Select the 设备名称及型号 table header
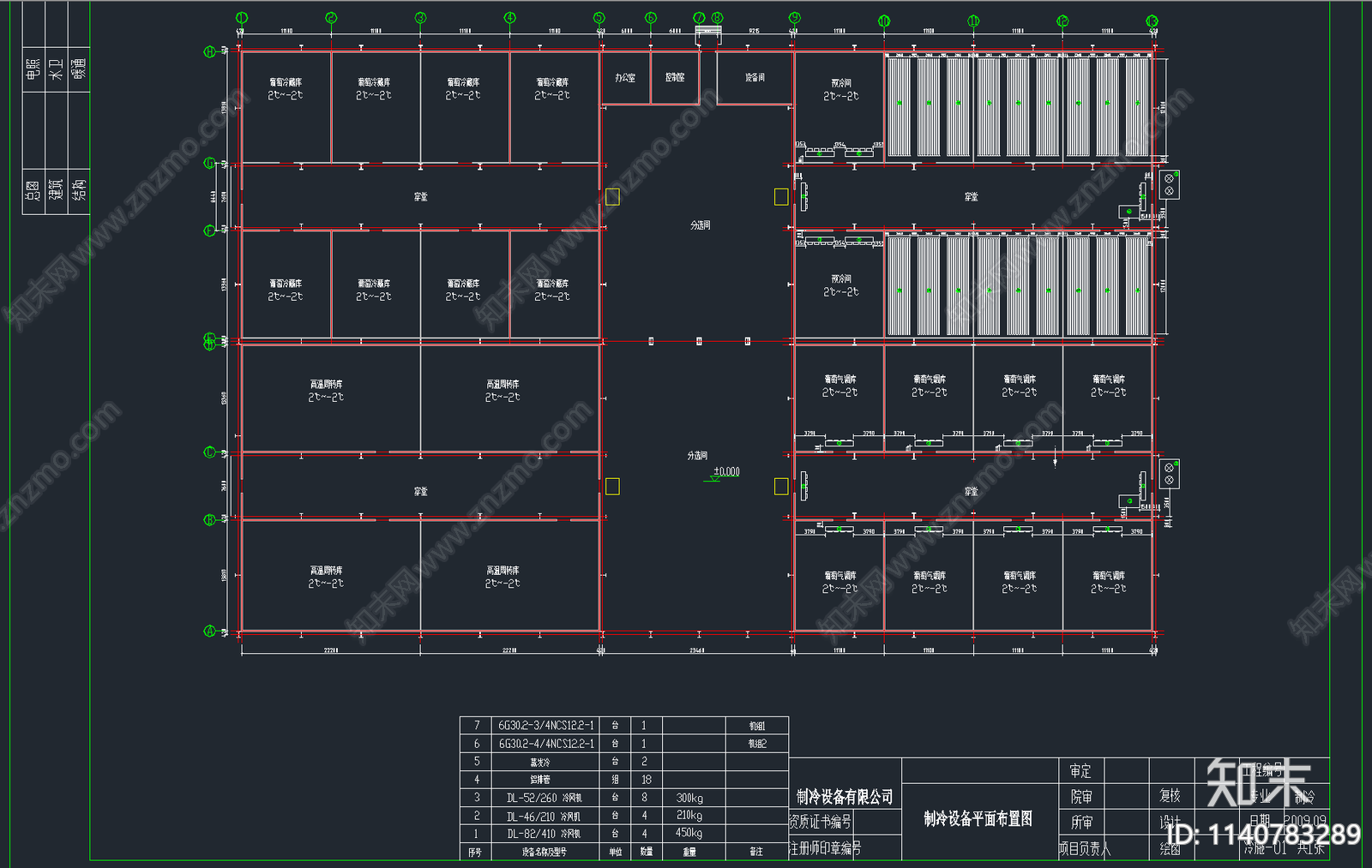Image resolution: width=1372 pixels, height=868 pixels. (544, 852)
